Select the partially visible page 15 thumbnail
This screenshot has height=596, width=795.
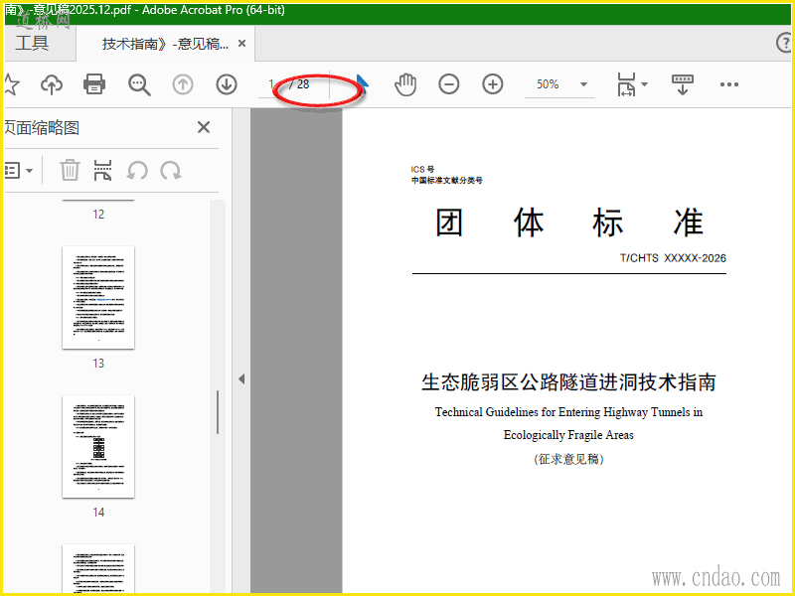pos(98,568)
